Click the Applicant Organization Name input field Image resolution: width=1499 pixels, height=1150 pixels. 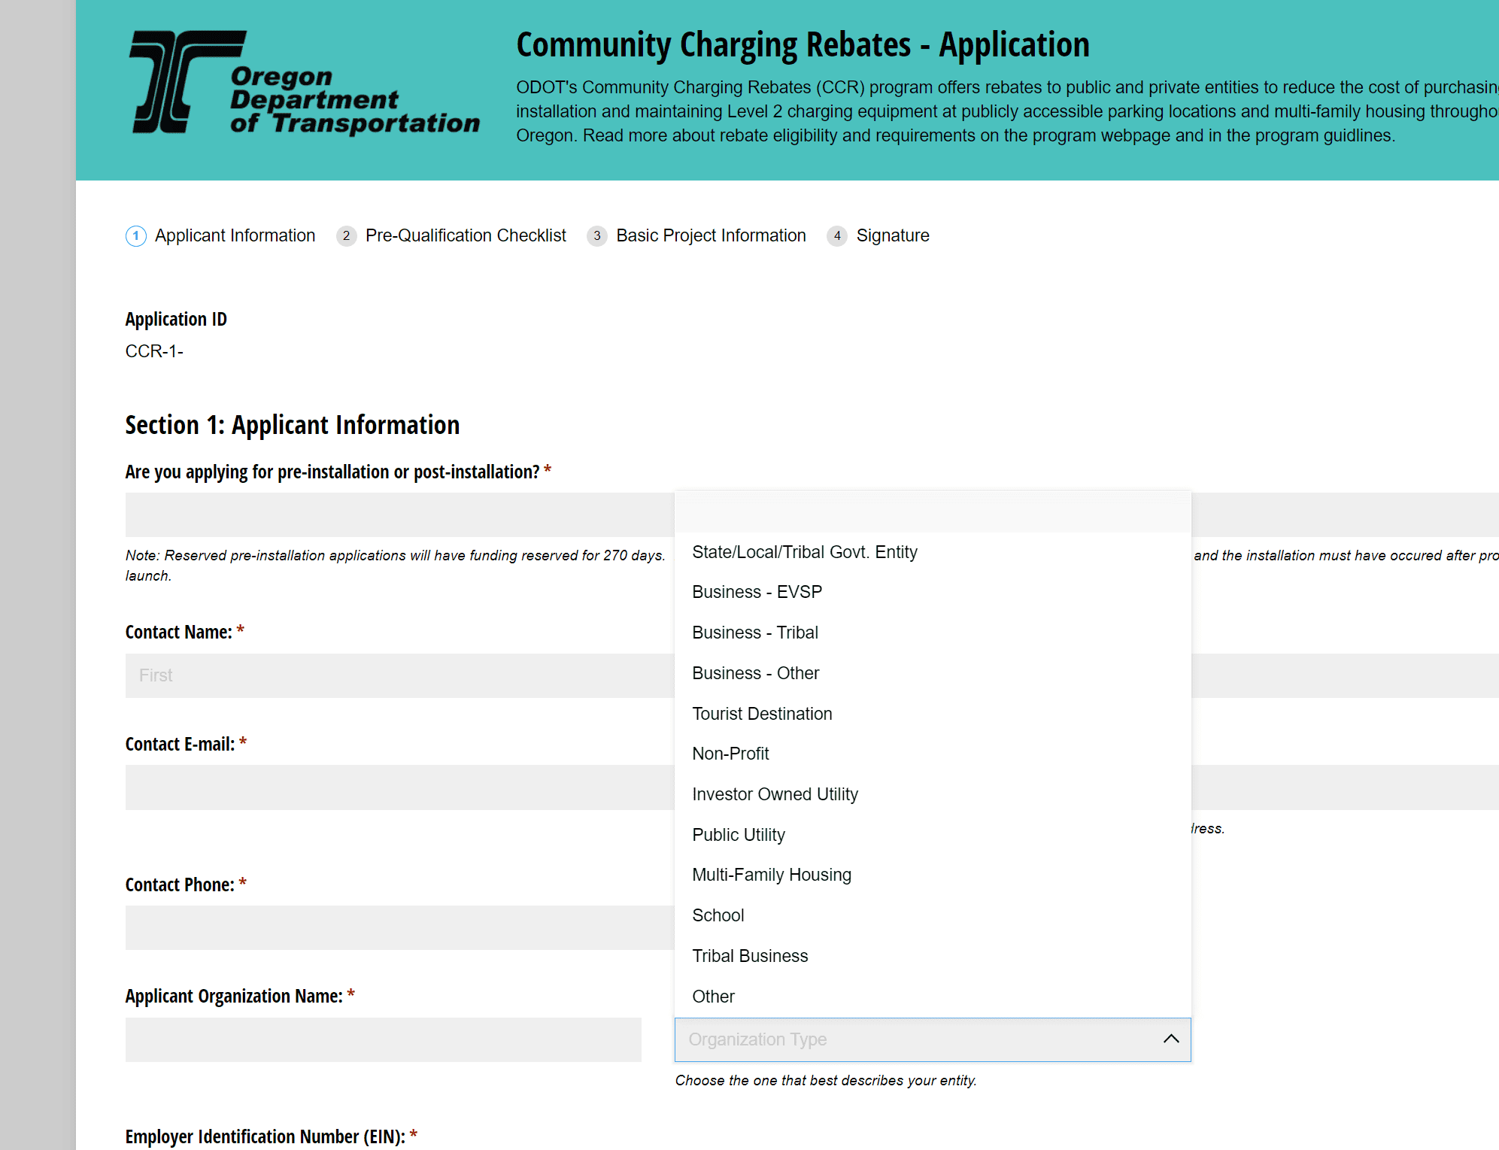[384, 1039]
